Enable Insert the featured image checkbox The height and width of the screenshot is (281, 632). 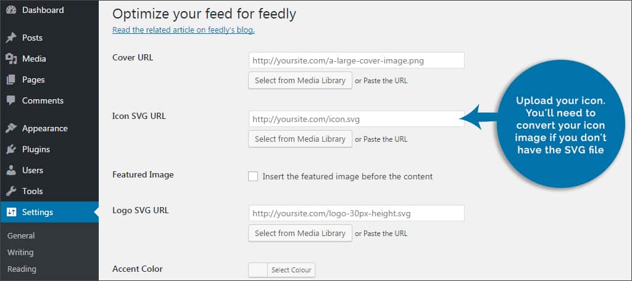pos(252,176)
